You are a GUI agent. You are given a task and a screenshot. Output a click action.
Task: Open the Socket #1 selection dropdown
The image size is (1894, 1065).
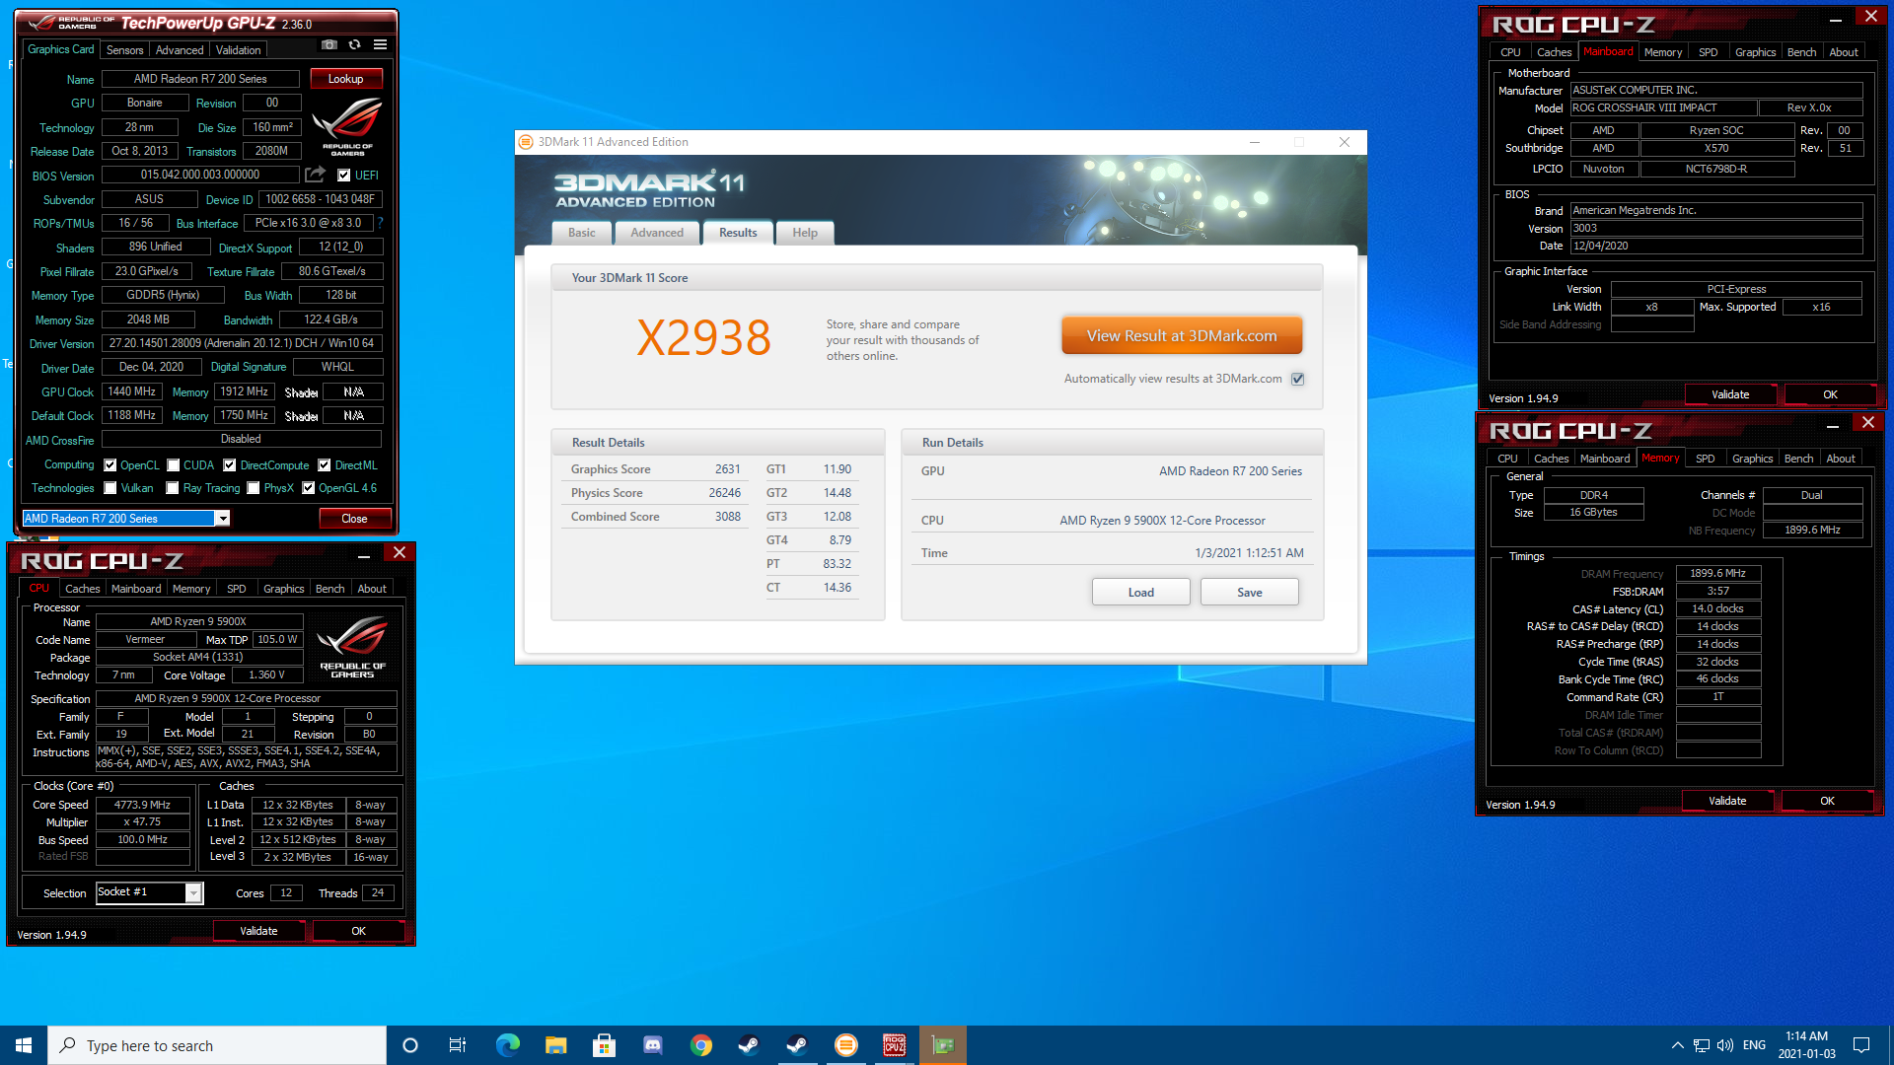[193, 892]
